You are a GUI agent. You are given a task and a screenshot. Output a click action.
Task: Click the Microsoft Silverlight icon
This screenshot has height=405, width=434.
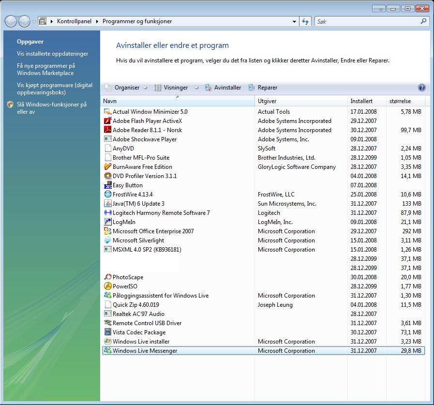(x=107, y=240)
